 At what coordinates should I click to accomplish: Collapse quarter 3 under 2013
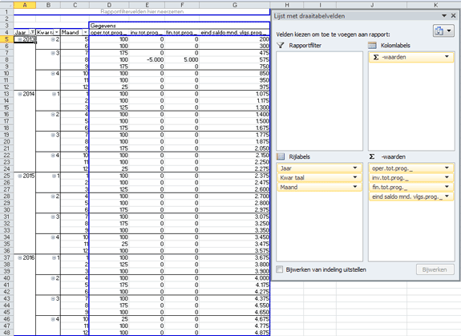pyautogui.click(x=53, y=53)
